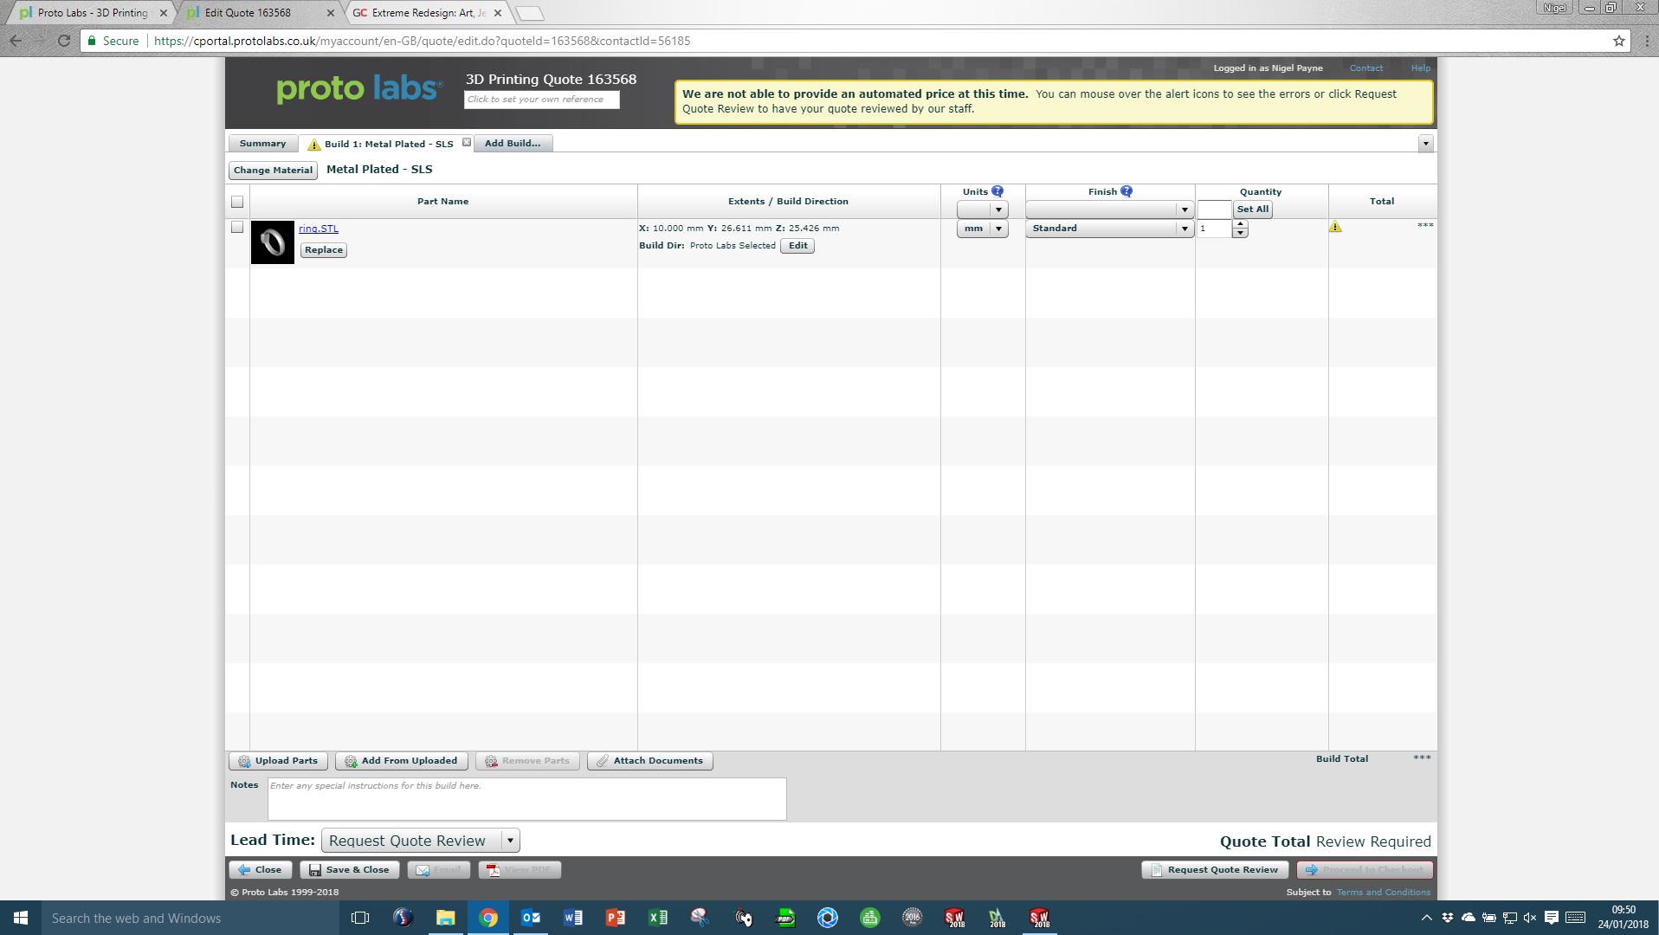Viewport: 1659px width, 935px height.
Task: Tick the ring.STL row checkbox
Action: click(x=237, y=228)
